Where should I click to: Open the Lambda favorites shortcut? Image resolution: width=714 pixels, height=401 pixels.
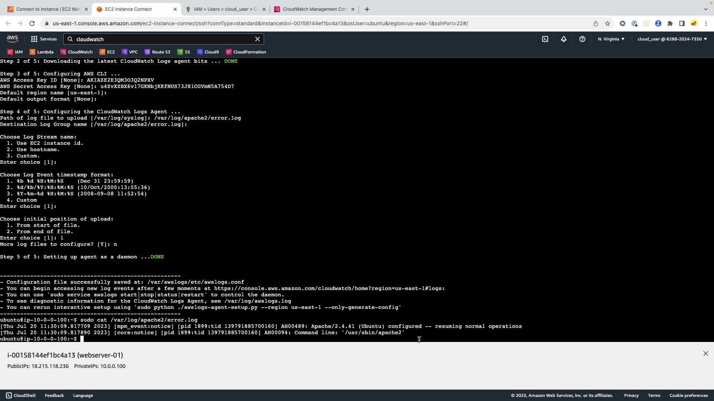click(42, 52)
